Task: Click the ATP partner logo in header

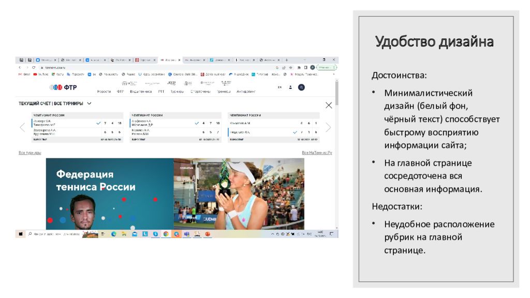Action: pos(171,83)
